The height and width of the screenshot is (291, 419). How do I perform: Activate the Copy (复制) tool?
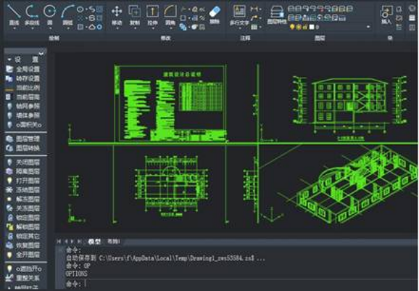134,13
